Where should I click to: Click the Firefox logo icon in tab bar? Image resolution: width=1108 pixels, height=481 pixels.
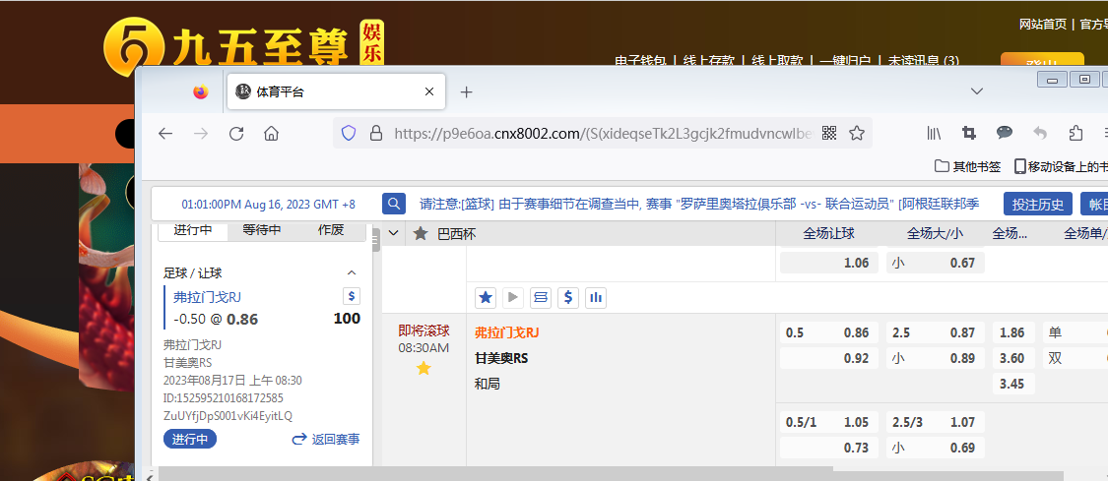coord(201,91)
